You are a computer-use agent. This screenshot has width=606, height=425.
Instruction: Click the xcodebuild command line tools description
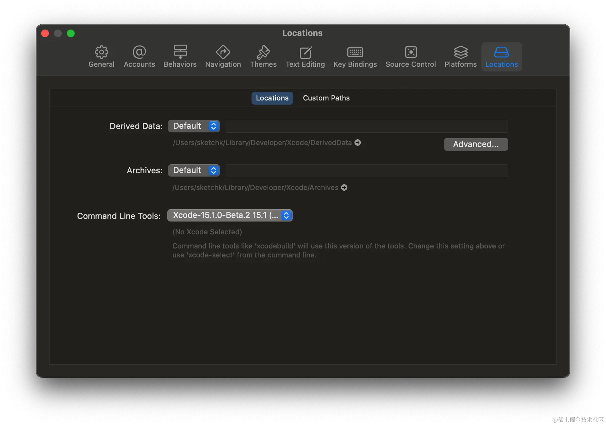338,250
